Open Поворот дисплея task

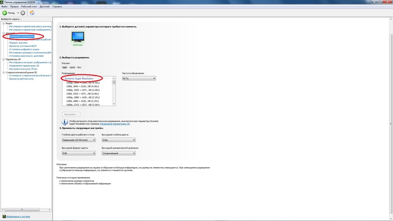click(18, 43)
